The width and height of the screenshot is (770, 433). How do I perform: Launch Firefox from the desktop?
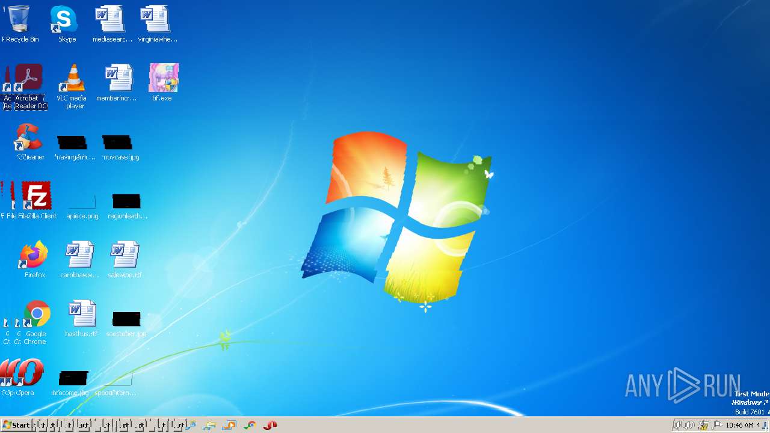[x=34, y=259]
